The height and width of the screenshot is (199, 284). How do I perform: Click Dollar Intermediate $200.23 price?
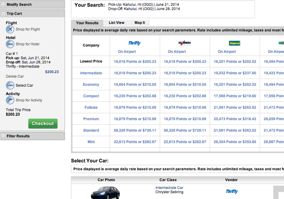tap(185, 73)
